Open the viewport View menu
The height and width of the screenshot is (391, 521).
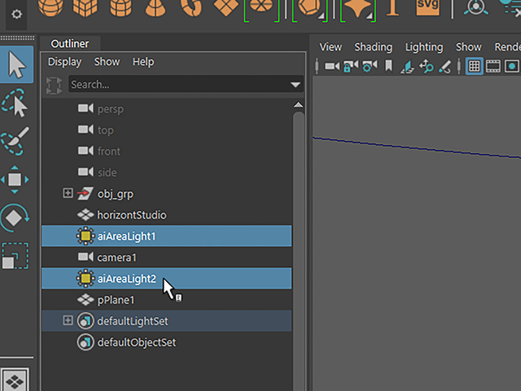(x=331, y=47)
